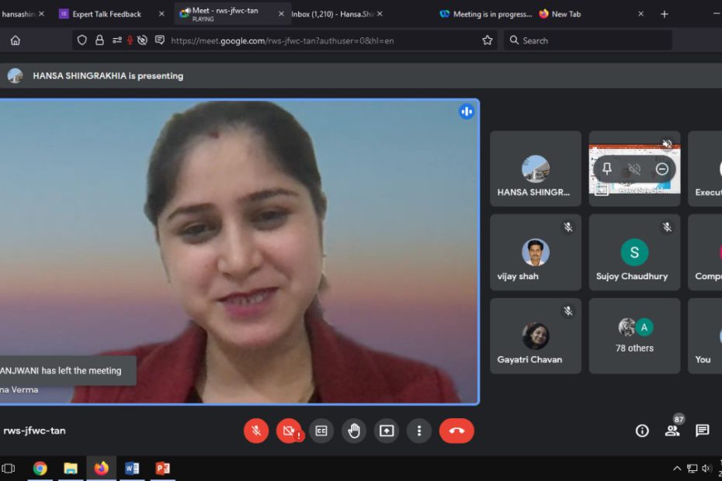The width and height of the screenshot is (722, 481).
Task: Open the three-dot more options menu
Action: coord(419,431)
